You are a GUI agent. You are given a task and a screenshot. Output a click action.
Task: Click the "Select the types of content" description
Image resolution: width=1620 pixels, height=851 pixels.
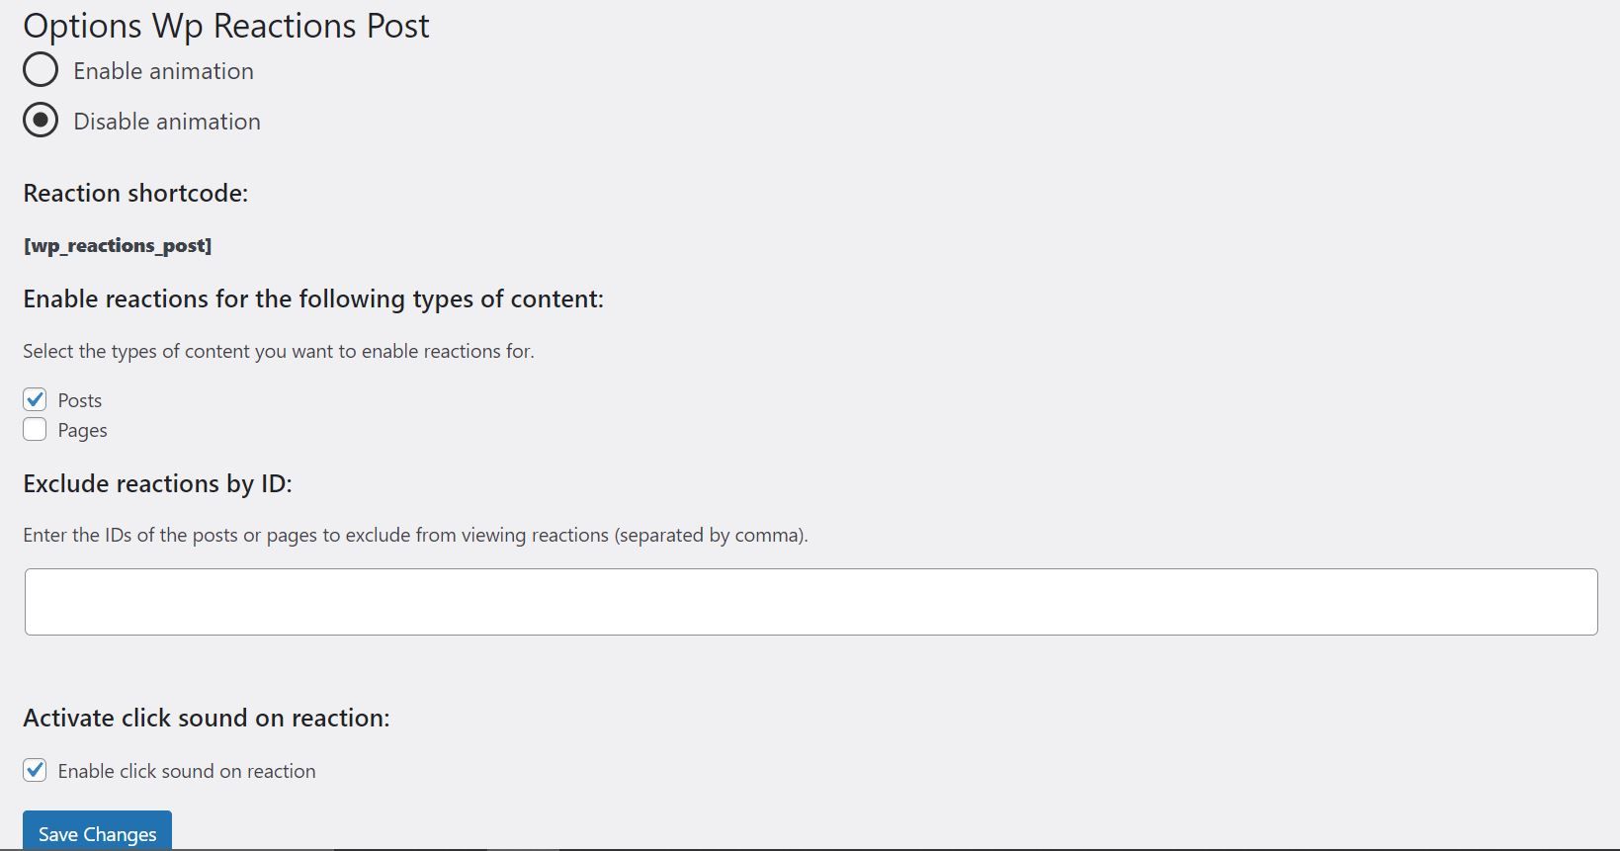click(279, 351)
